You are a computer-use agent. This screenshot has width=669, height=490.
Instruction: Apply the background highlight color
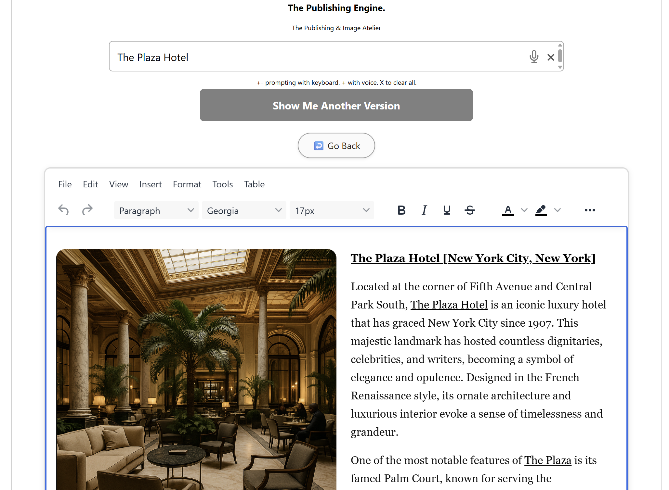[x=541, y=210]
